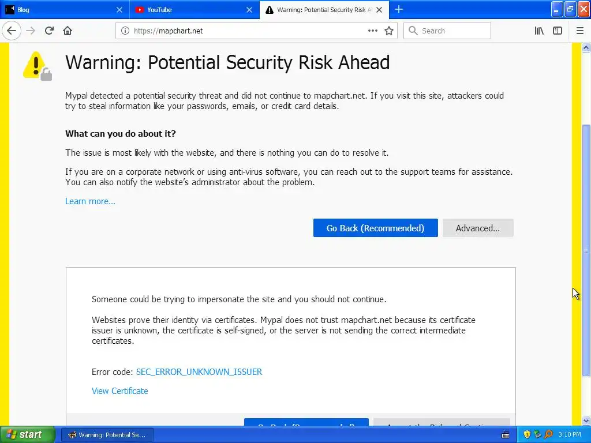Close the Blog tab
The image size is (591, 443).
[x=119, y=10]
